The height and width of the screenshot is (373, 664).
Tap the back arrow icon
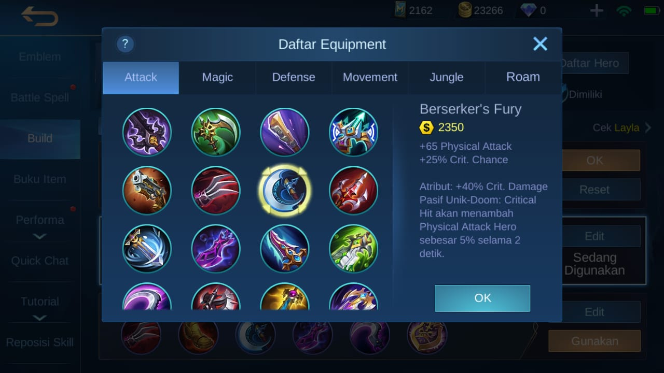point(40,17)
